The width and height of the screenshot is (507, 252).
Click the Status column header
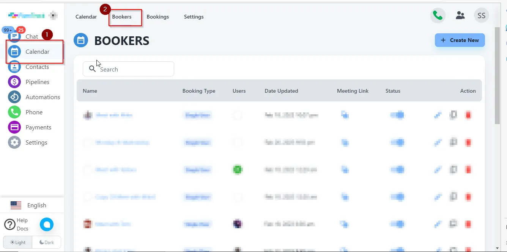[393, 91]
